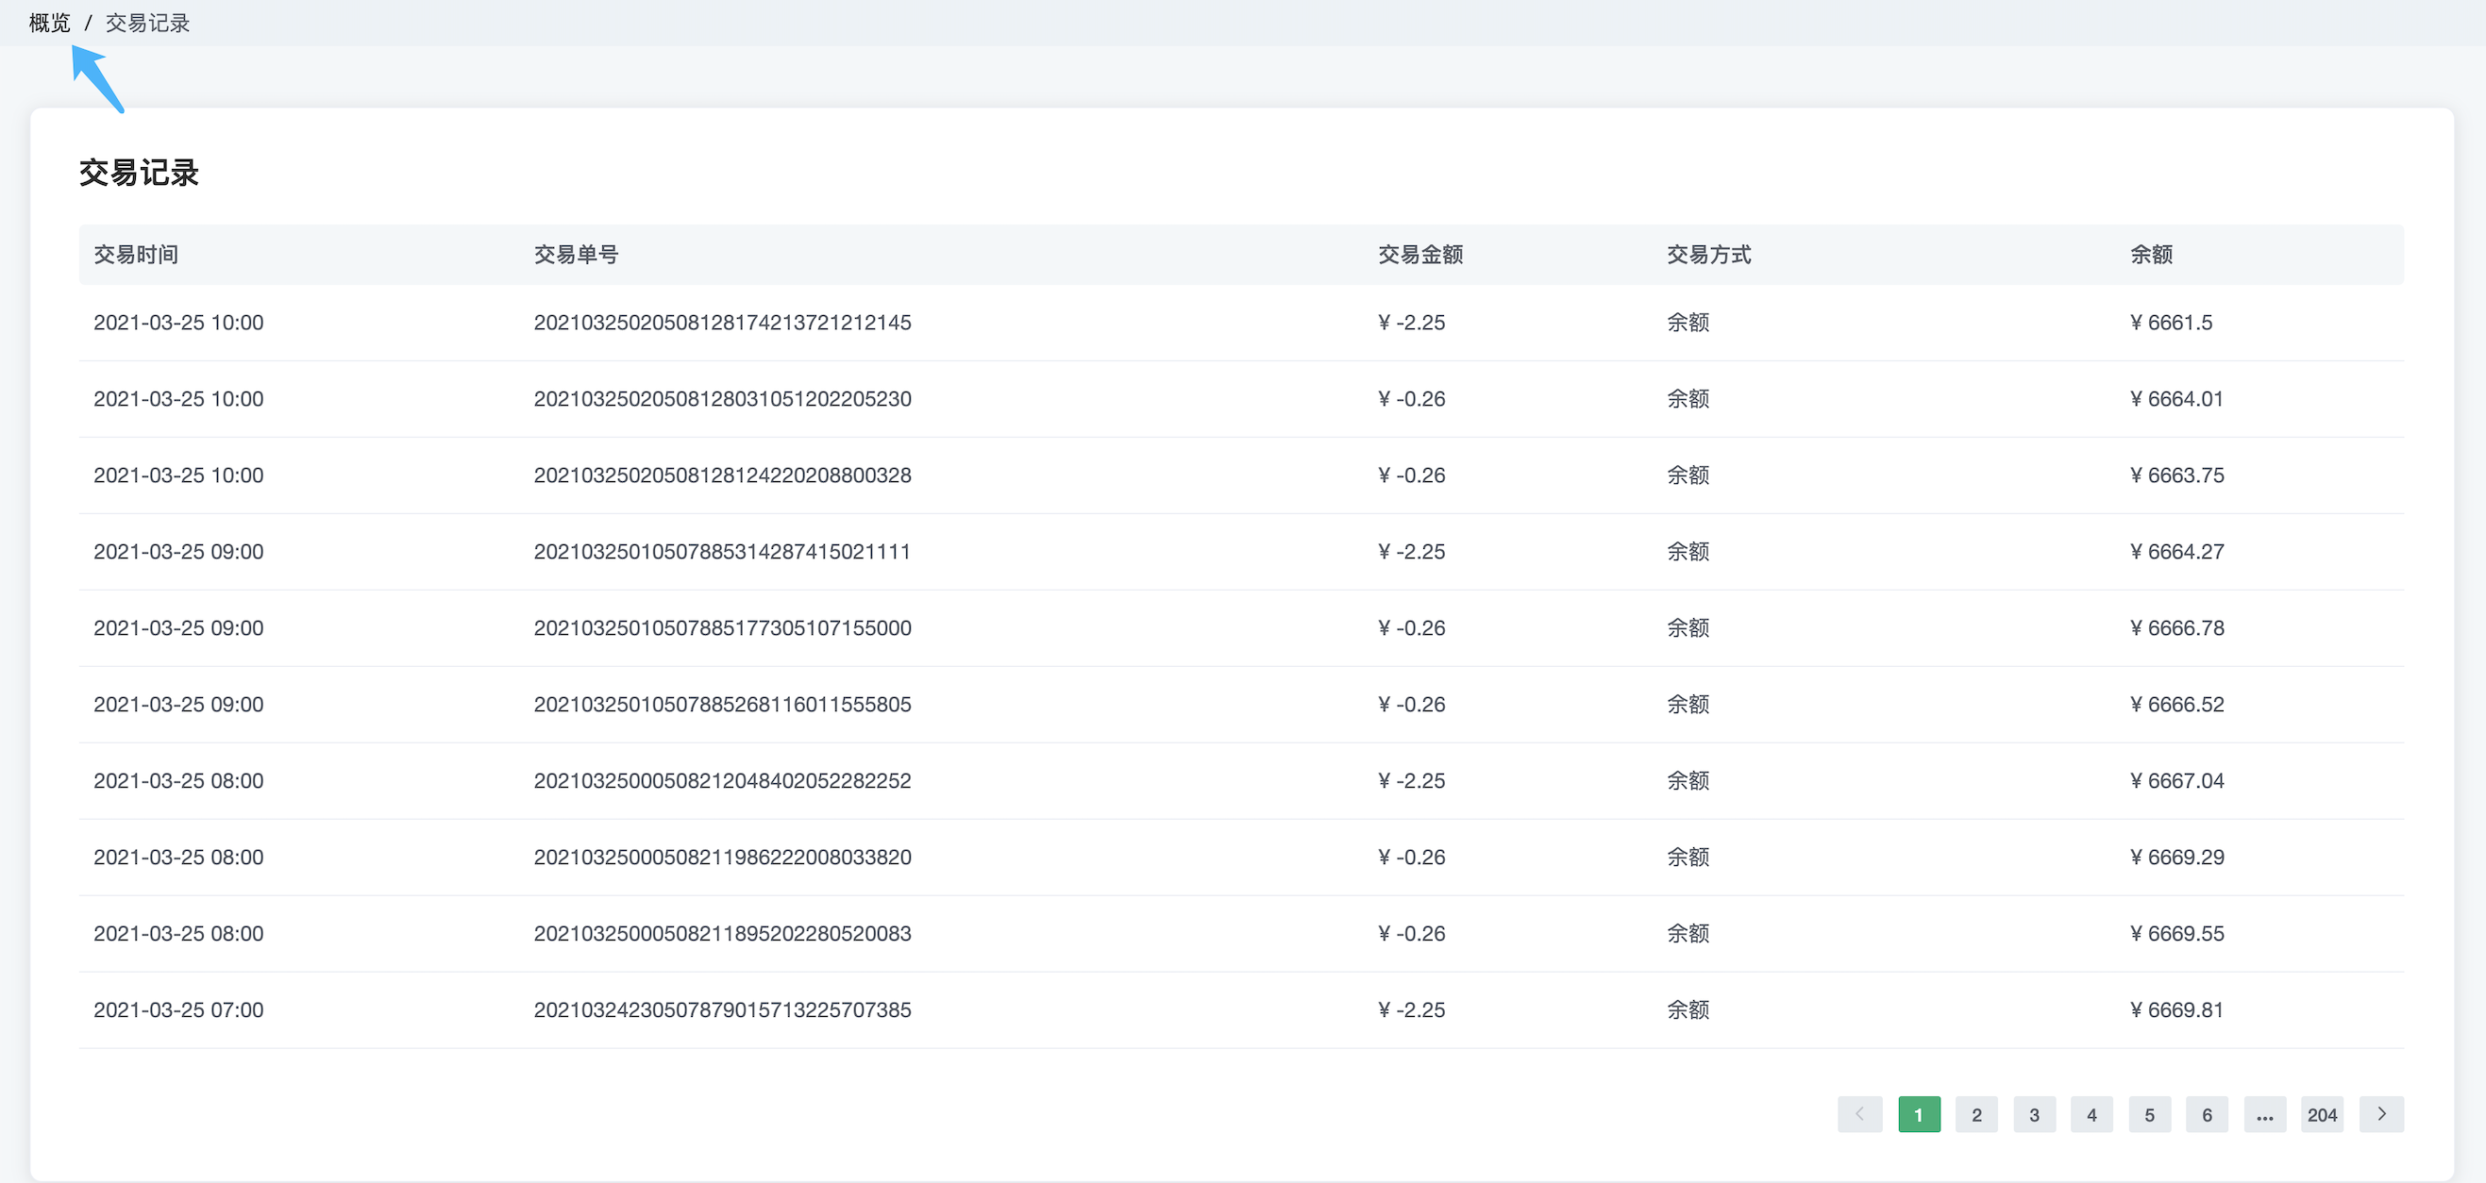This screenshot has width=2486, height=1183.
Task: Click the 余额 column header
Action: point(2151,255)
